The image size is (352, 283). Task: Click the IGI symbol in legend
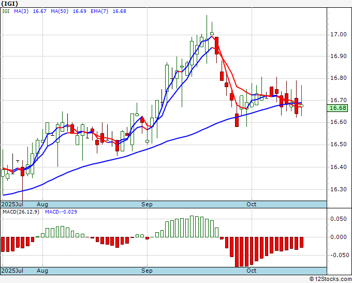(x=6, y=11)
